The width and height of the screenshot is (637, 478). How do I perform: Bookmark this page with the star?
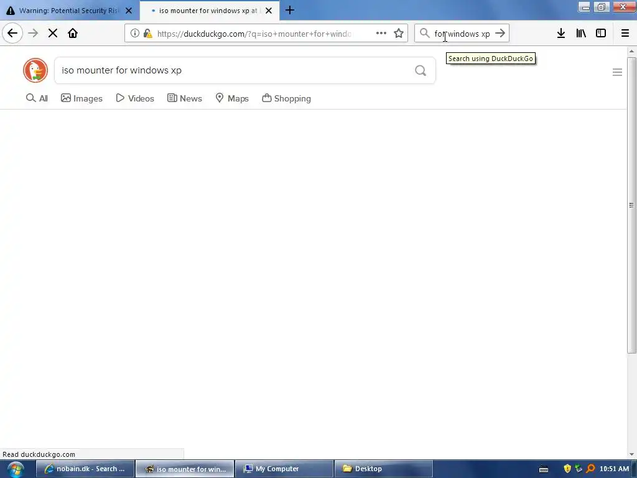(399, 33)
